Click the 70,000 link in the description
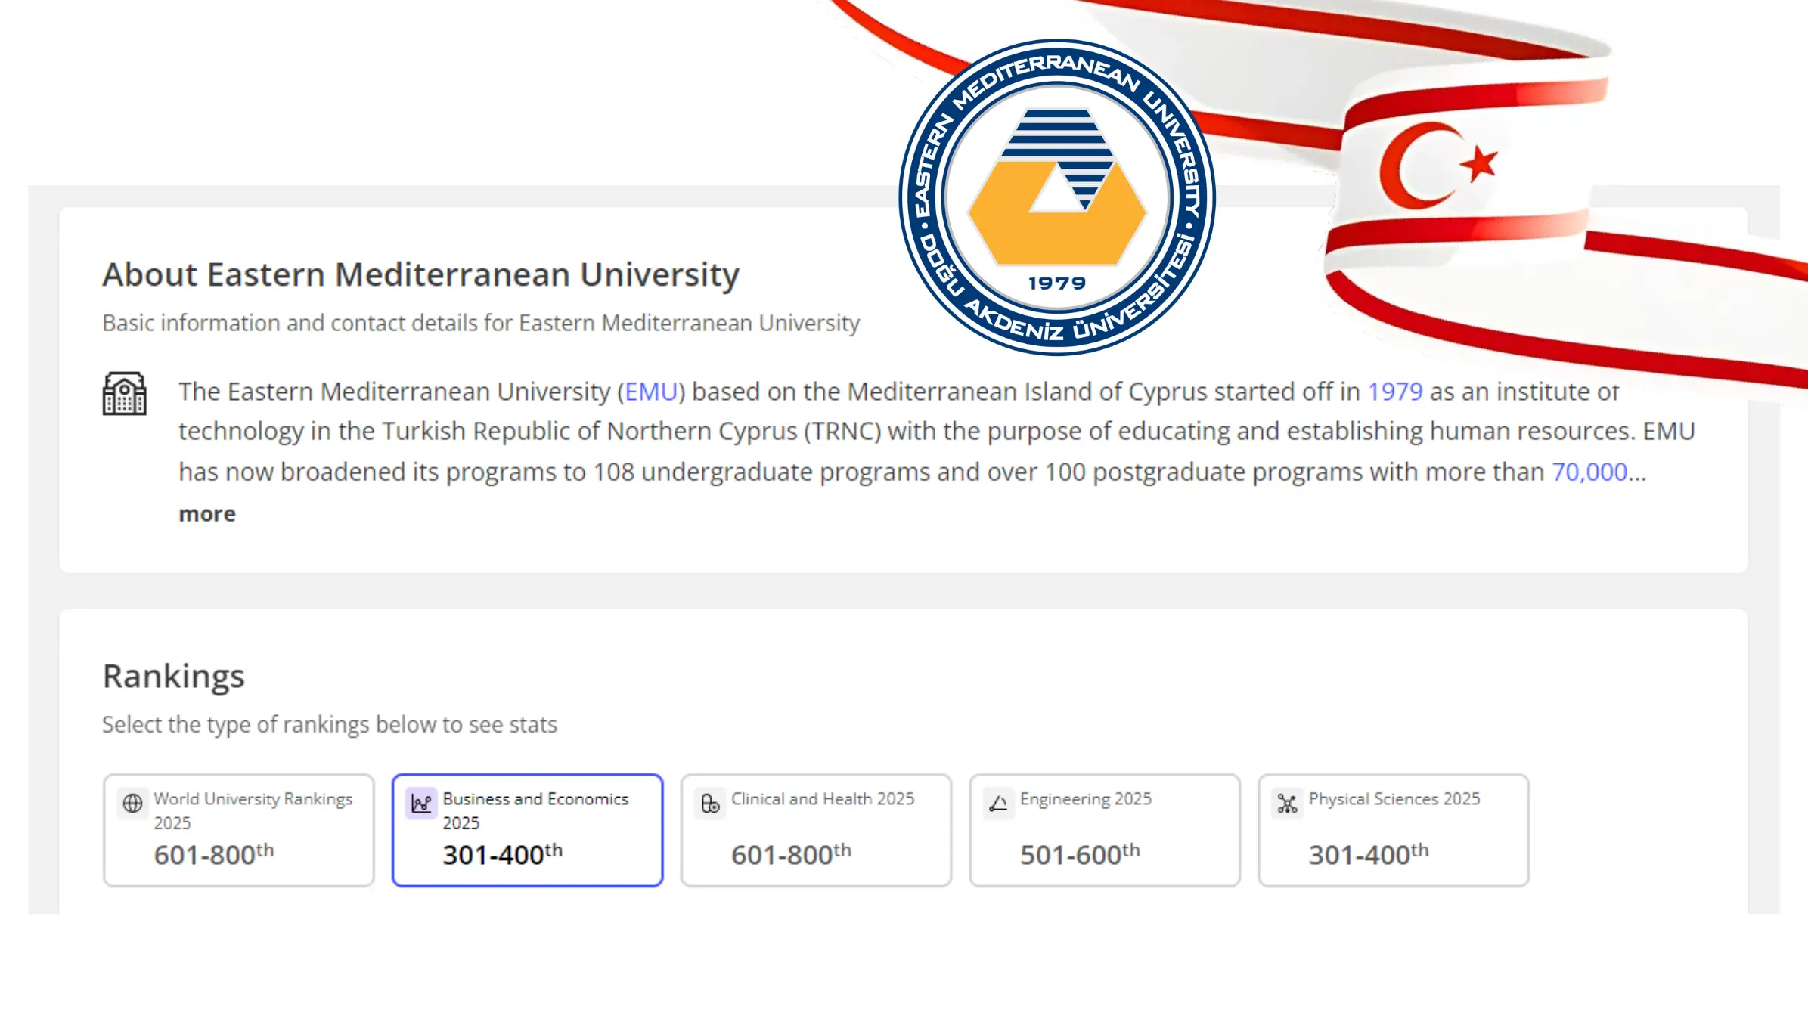 pos(1589,472)
